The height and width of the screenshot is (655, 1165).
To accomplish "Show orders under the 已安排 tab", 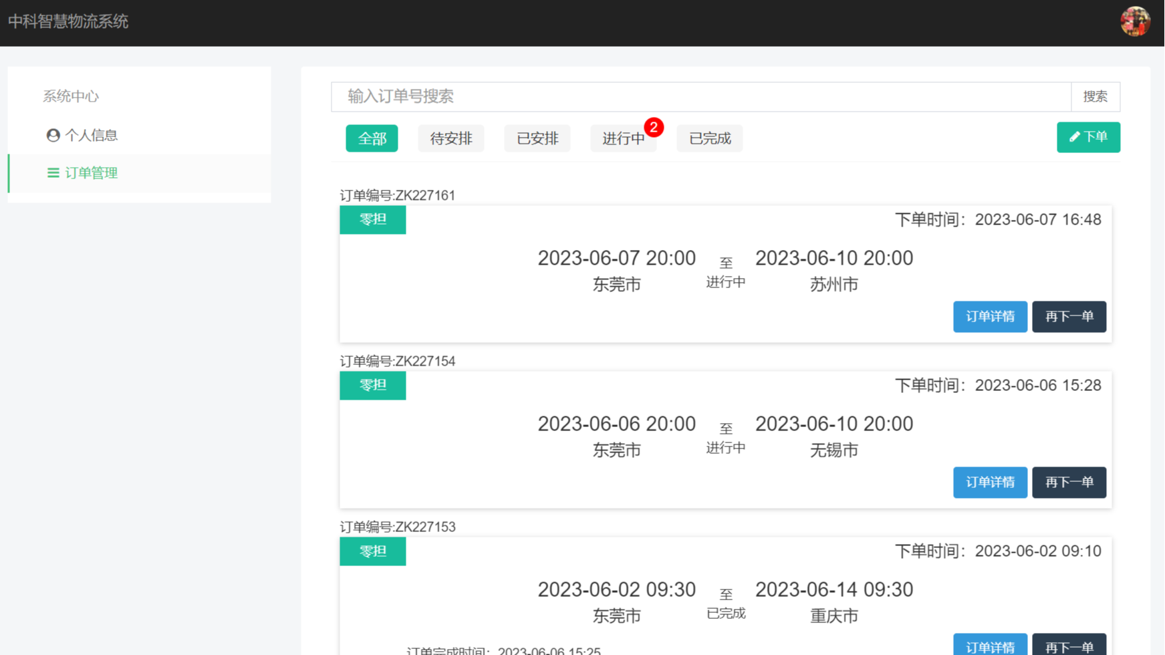I will coord(537,138).
